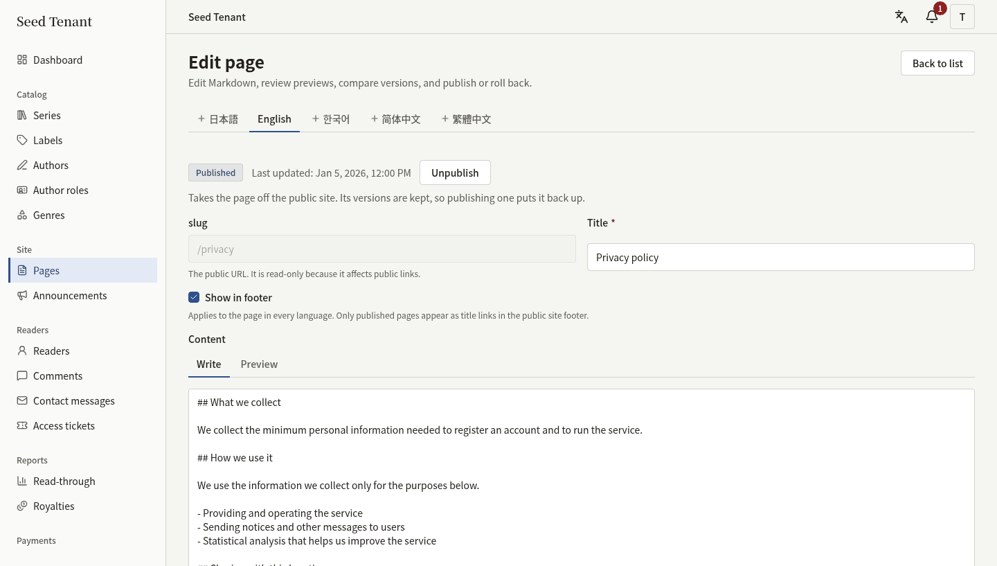Click the Comments speech bubble icon
The height and width of the screenshot is (566, 997).
tap(22, 375)
